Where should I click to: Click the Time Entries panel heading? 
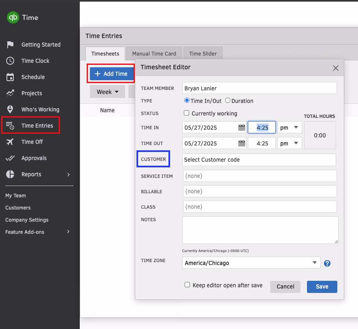pyautogui.click(x=104, y=36)
